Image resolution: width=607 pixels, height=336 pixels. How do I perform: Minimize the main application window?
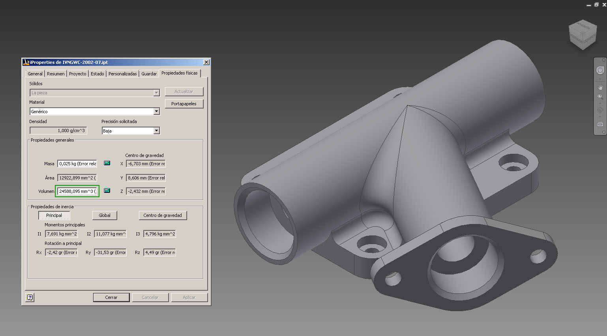589,5
